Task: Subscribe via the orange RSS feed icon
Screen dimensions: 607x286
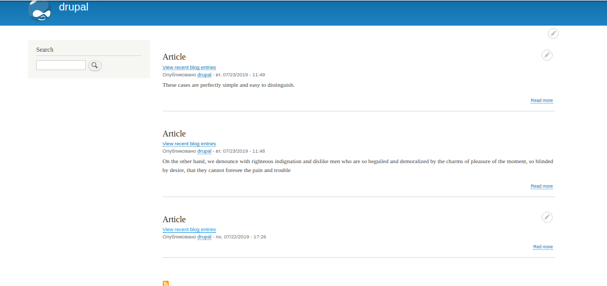Action: (166, 283)
